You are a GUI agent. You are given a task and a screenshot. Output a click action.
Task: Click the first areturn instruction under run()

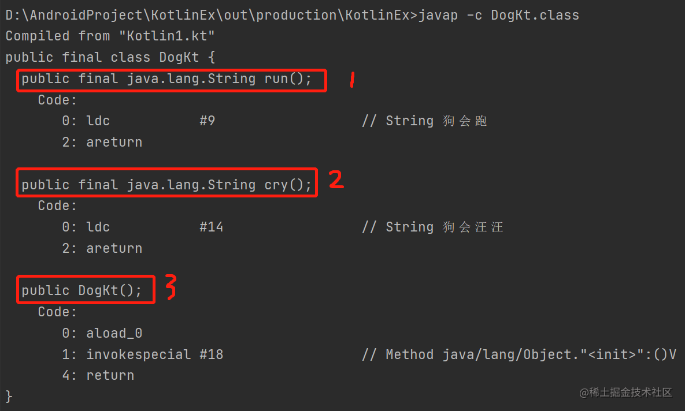point(102,142)
